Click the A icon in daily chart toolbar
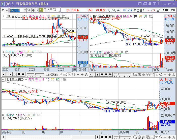177x140 pixels. (173, 137)
